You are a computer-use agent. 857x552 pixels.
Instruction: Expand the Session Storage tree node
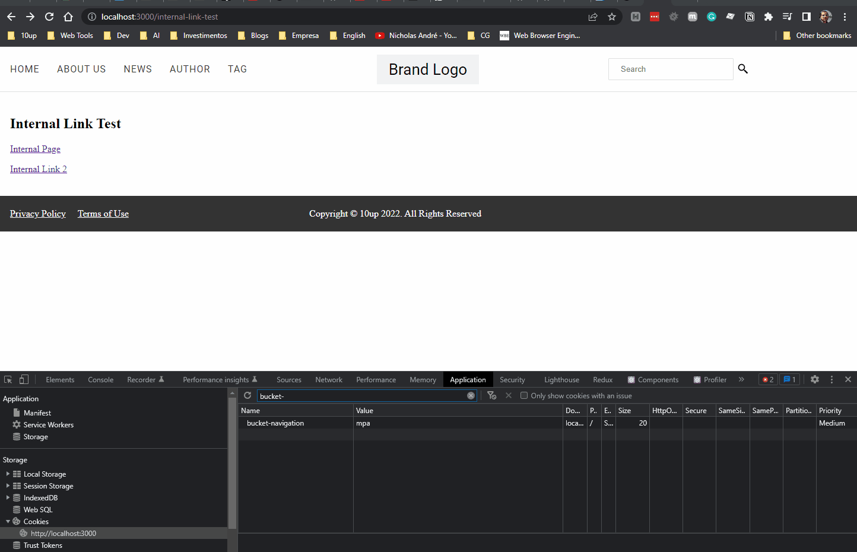(x=8, y=486)
